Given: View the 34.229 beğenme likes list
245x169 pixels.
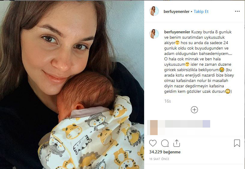Looking at the screenshot, I should [x=165, y=152].
